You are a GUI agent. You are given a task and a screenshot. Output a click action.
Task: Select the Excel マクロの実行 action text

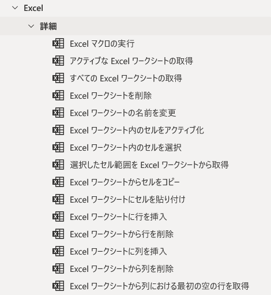click(102, 44)
